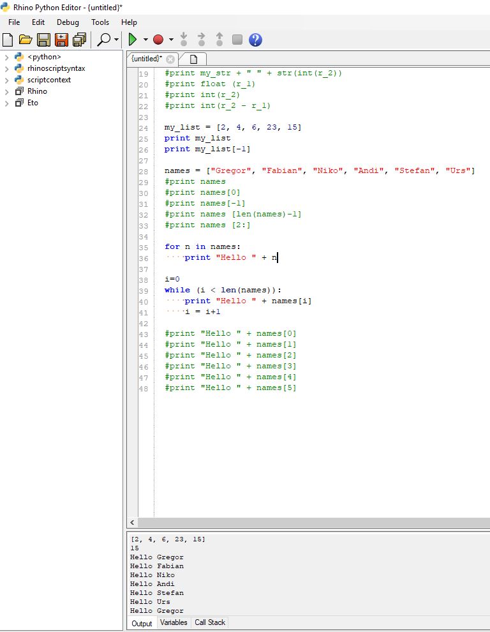490x632 pixels.
Task: Open the Tools menu
Action: coord(100,22)
